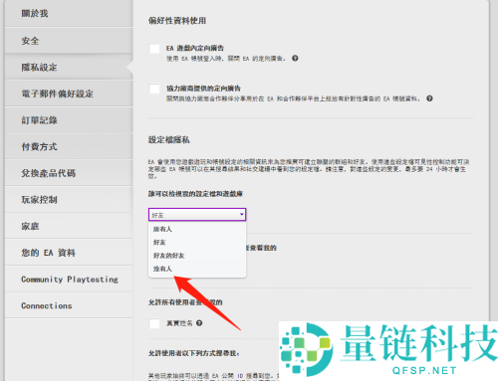The width and height of the screenshot is (498, 381).
Task: Toggle the EA 遊戲內定向廣告 checkbox
Action: point(154,49)
